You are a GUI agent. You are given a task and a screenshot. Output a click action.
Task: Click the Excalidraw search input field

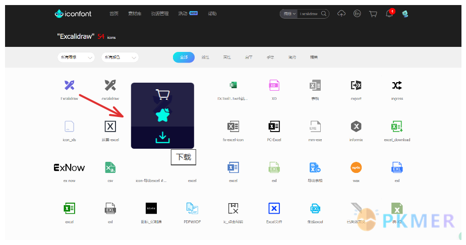tap(309, 14)
